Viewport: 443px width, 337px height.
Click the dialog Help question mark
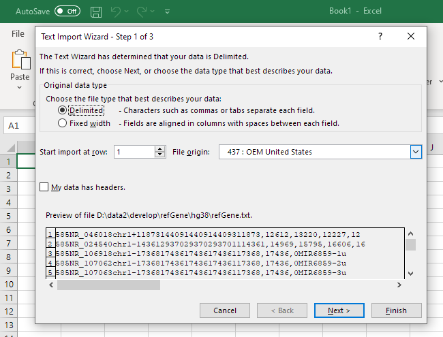point(380,36)
